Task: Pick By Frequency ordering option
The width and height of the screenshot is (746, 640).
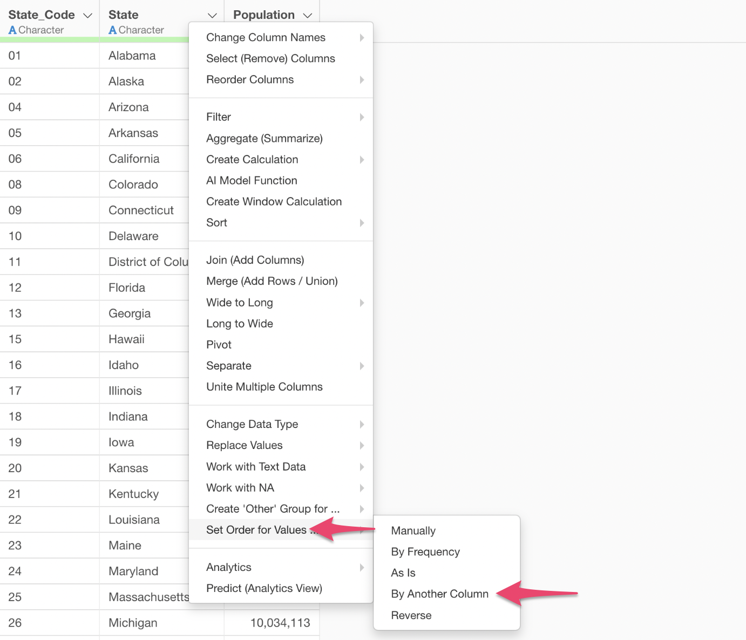Action: click(x=425, y=552)
